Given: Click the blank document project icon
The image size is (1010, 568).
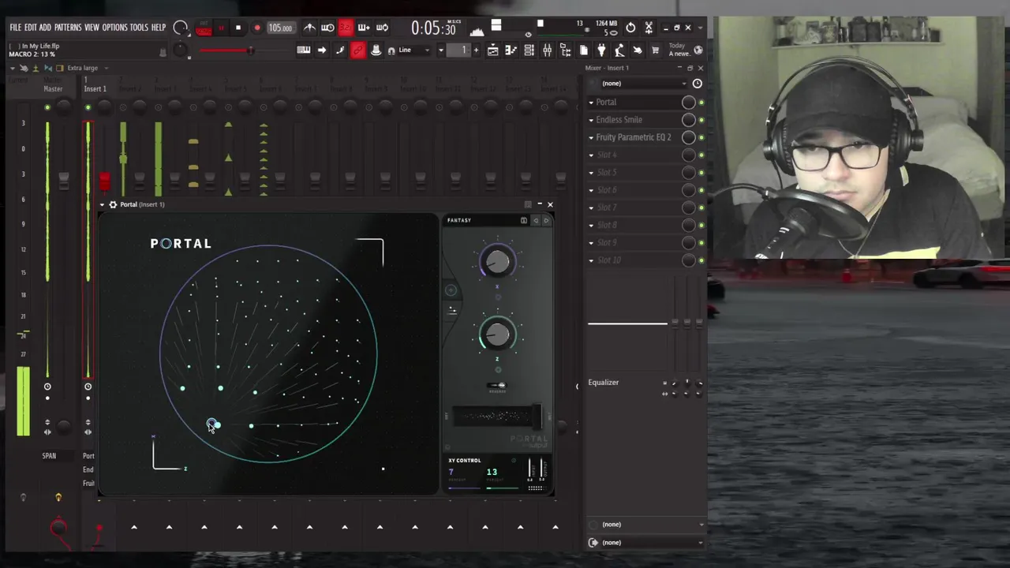Looking at the screenshot, I should [583, 50].
